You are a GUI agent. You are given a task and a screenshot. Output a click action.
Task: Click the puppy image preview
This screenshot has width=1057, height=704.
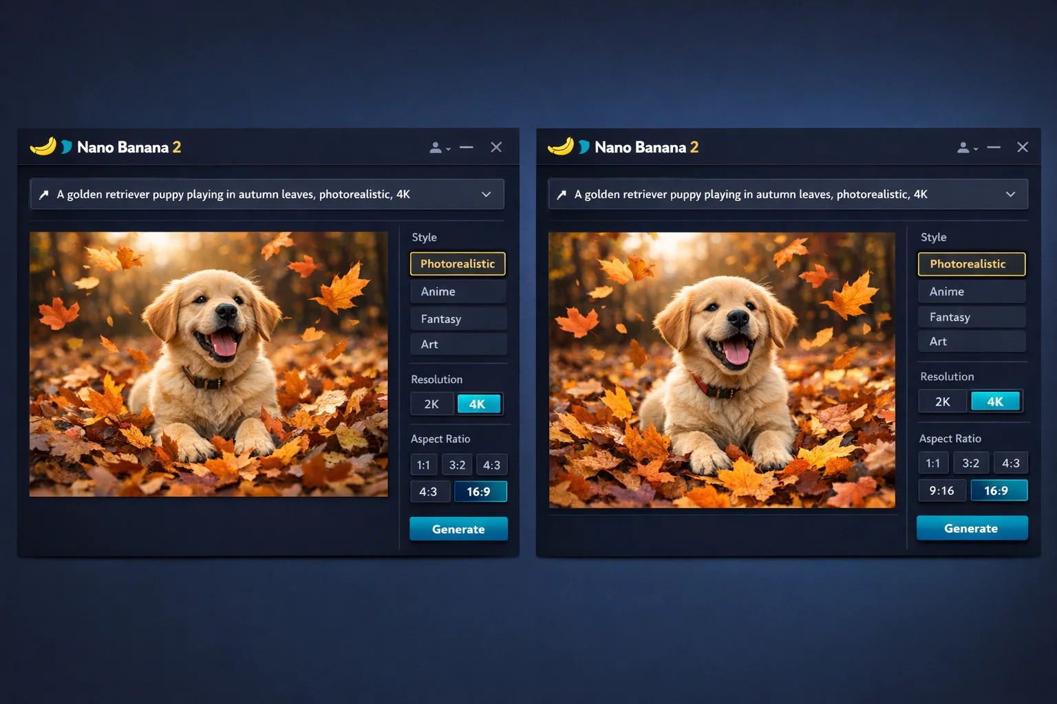coord(208,363)
